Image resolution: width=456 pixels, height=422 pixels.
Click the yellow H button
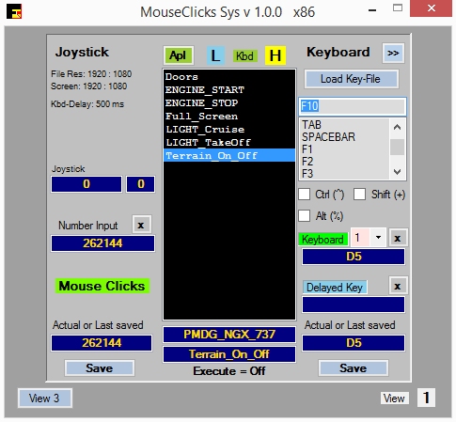click(275, 55)
